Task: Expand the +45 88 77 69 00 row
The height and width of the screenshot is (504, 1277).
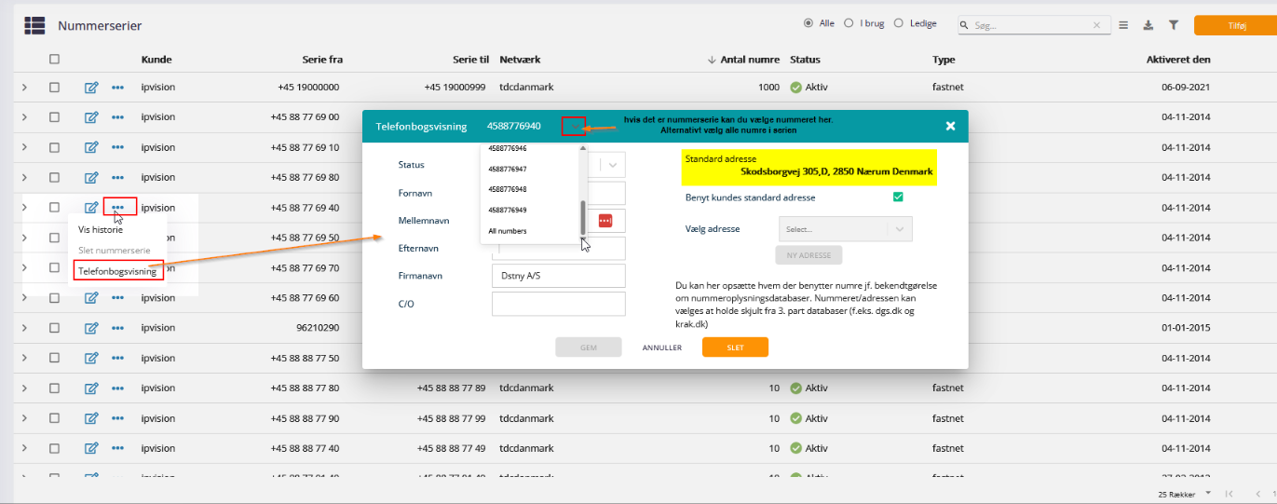Action: click(24, 117)
